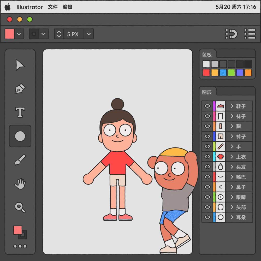Click the magnet snapping icon

pyautogui.click(x=231, y=34)
